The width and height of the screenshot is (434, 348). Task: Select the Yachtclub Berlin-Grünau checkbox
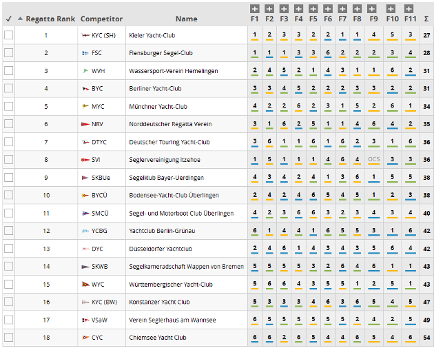[x=8, y=231]
